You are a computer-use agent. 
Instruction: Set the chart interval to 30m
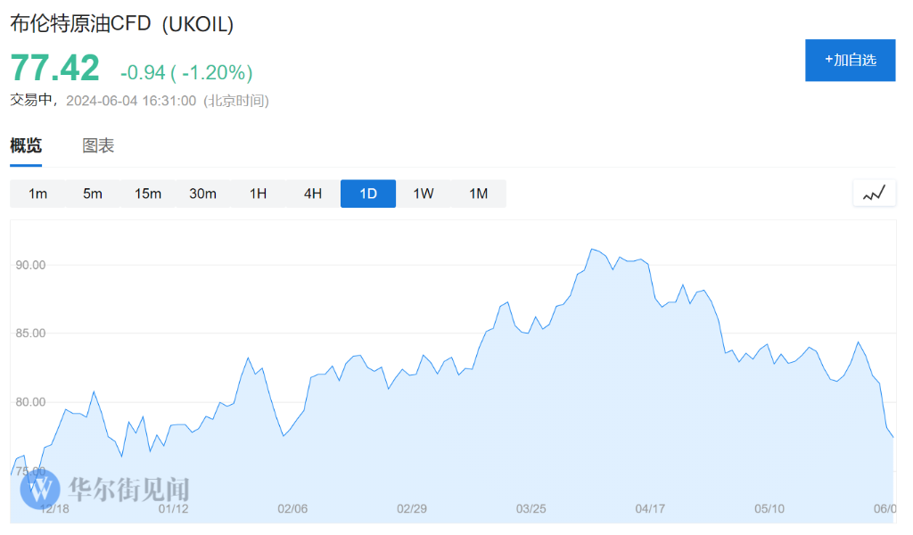pyautogui.click(x=202, y=193)
